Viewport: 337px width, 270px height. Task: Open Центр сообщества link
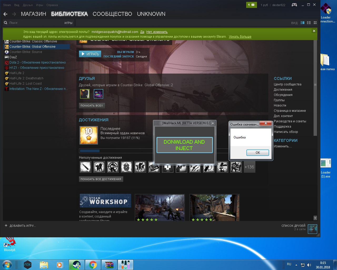point(288,84)
